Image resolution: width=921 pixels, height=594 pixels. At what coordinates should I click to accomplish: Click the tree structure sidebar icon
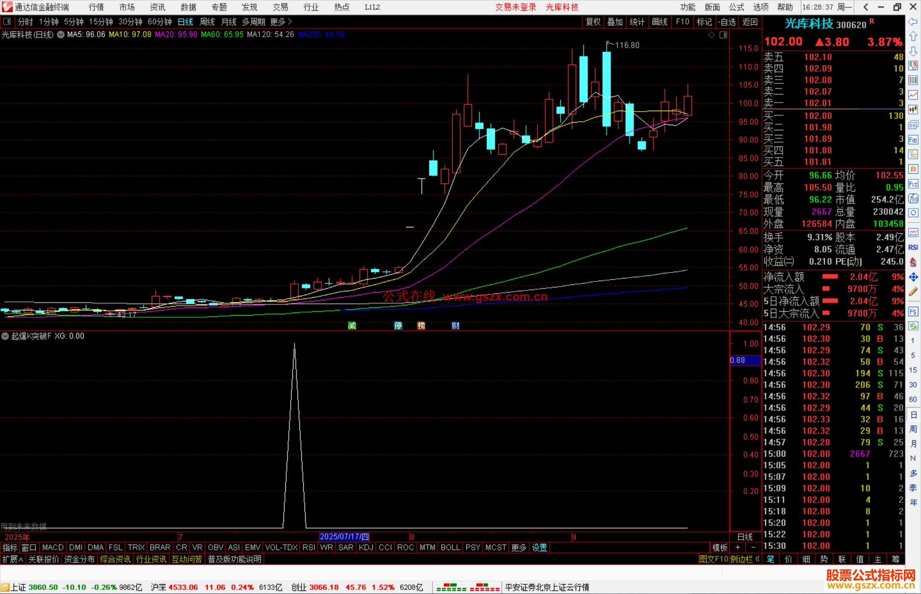point(913,154)
